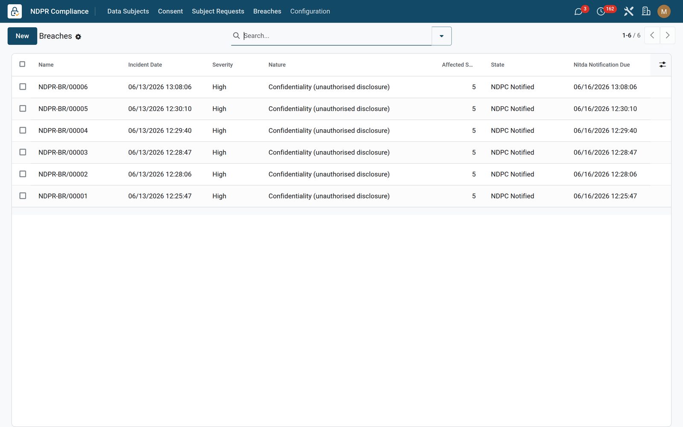
Task: Expand the search options dropdown arrow
Action: tap(441, 36)
